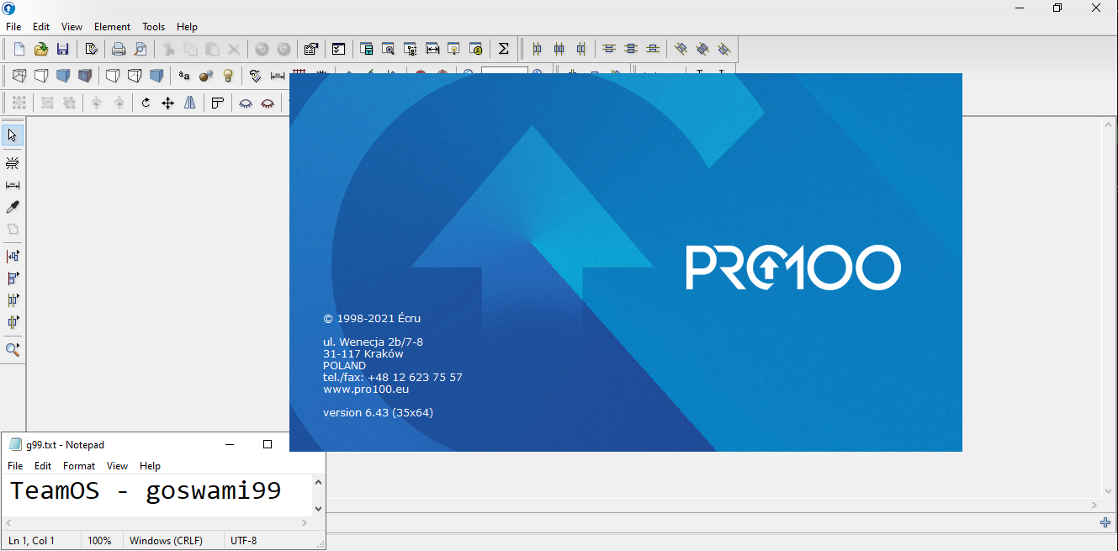Click 'Windows (CRLF)' in Notepad status bar
This screenshot has width=1118, height=551.
click(x=166, y=541)
